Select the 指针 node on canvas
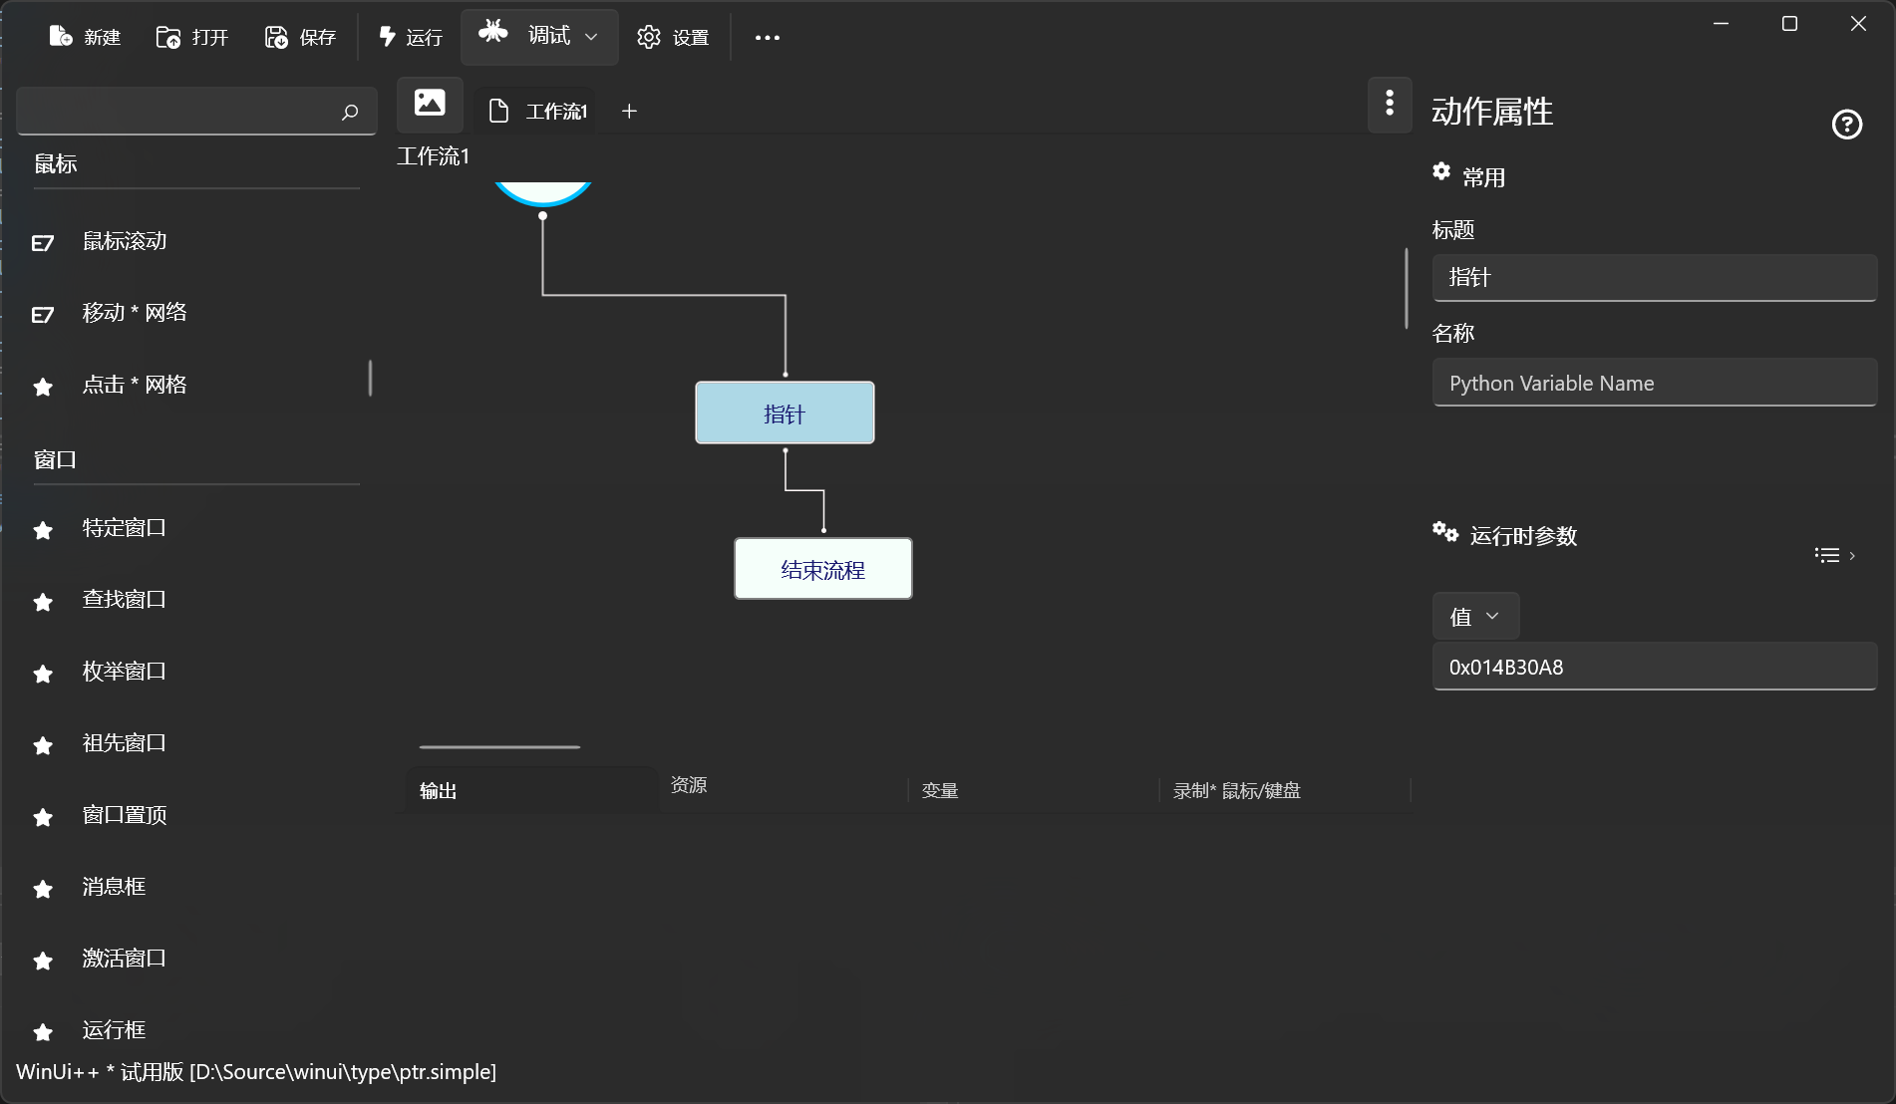The width and height of the screenshot is (1896, 1104). (x=785, y=414)
